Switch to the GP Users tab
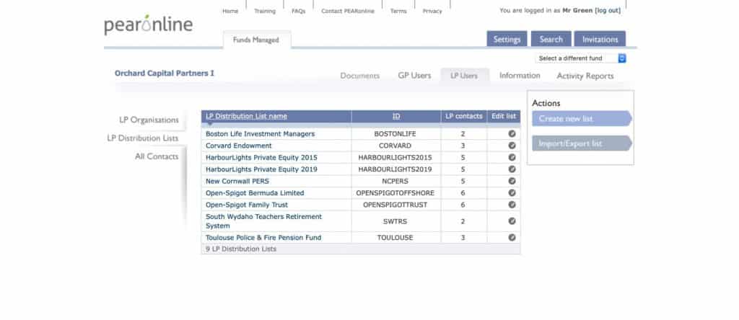The height and width of the screenshot is (320, 739). pyautogui.click(x=414, y=75)
